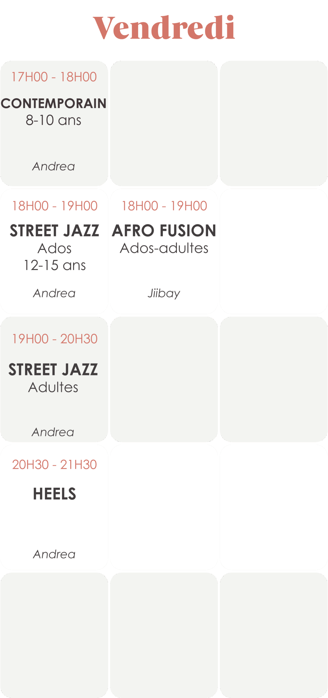The image size is (328, 698).
Task: Select the HEELS class card
Action: pyautogui.click(x=54, y=507)
